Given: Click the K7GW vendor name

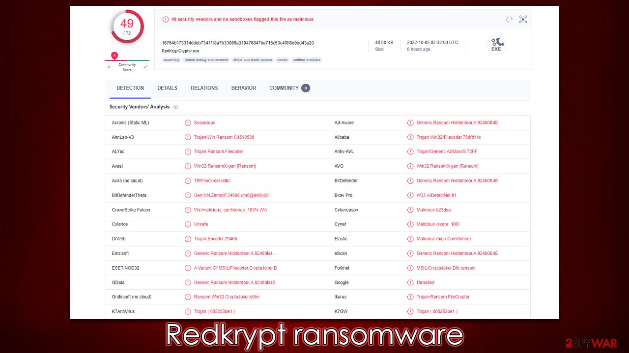Looking at the screenshot, I should pyautogui.click(x=341, y=311).
